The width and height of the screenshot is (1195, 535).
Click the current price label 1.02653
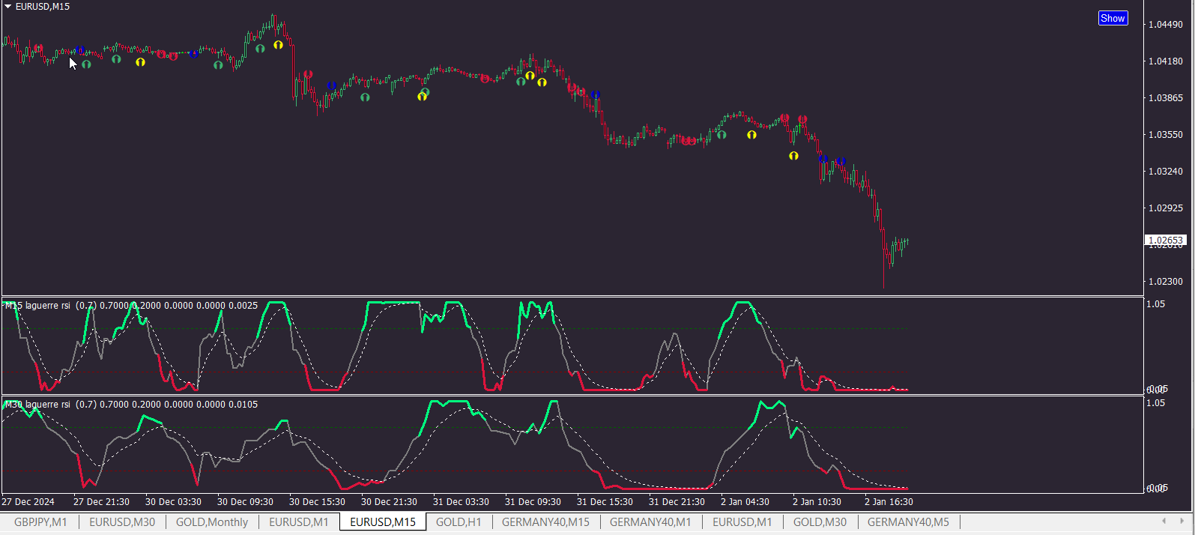(1166, 241)
